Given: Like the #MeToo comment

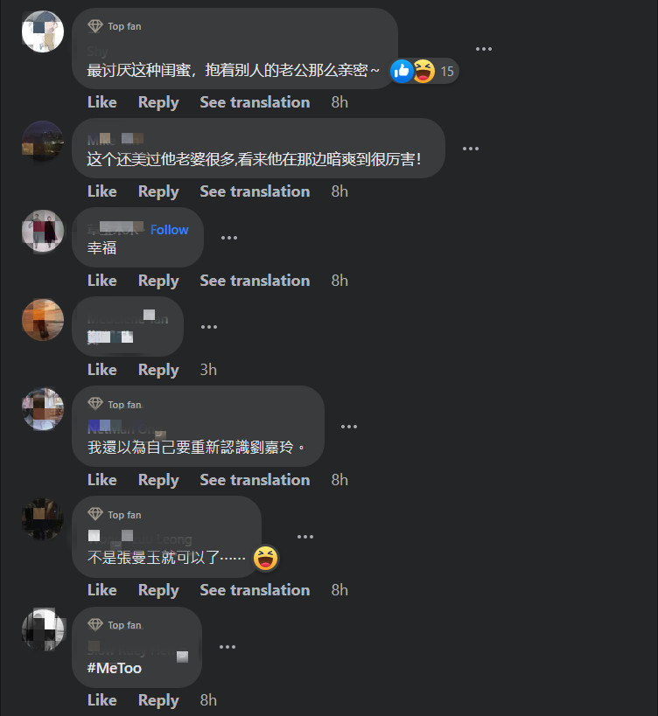Looking at the screenshot, I should pos(101,700).
